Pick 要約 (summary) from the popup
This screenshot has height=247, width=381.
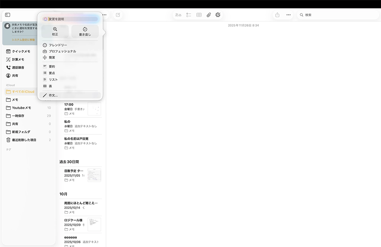52,66
